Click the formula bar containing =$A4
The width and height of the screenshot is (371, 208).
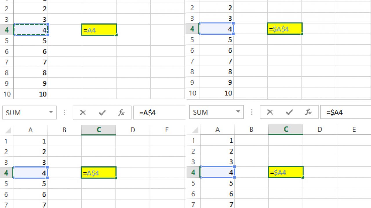pos(345,112)
